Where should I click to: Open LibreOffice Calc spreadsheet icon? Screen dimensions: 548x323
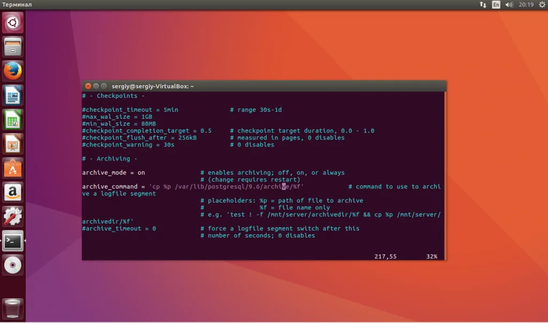coord(13,119)
